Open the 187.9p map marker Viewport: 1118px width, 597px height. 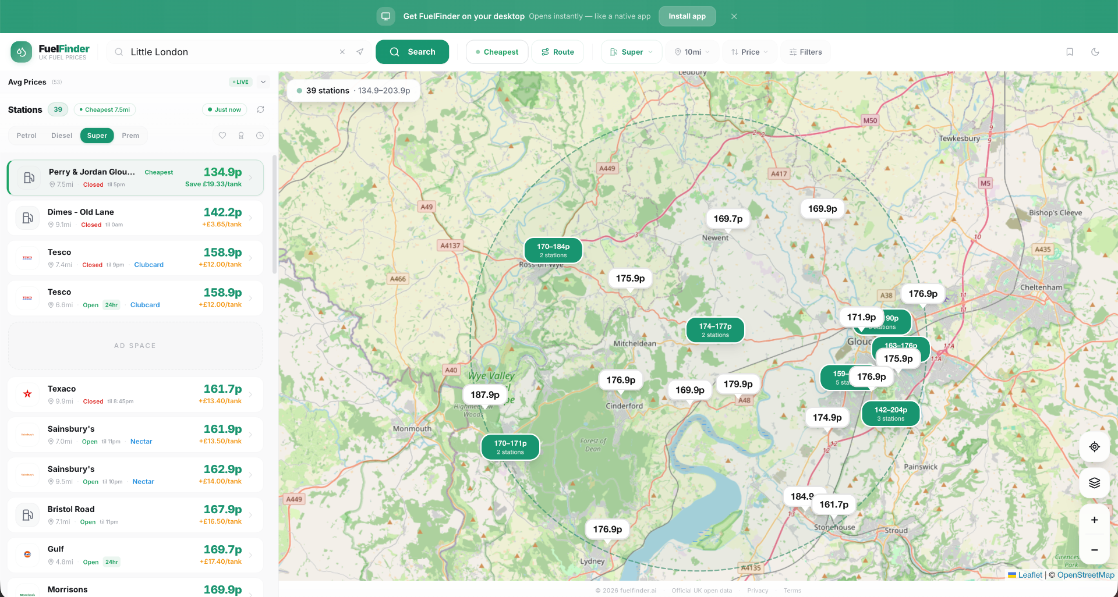485,395
